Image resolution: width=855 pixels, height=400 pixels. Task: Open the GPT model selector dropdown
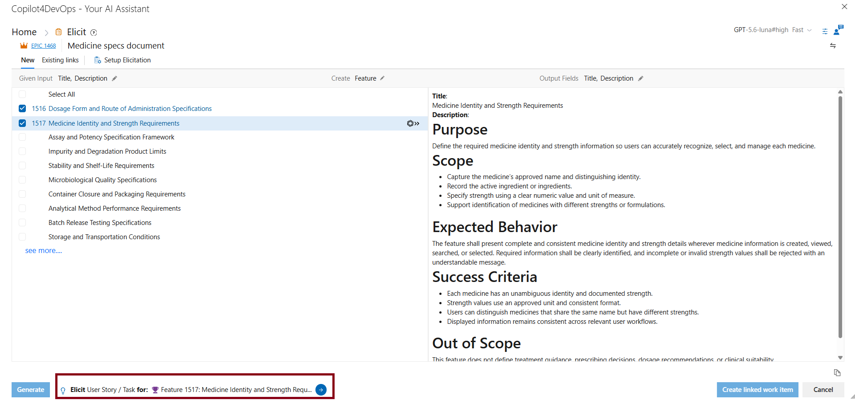click(x=773, y=30)
